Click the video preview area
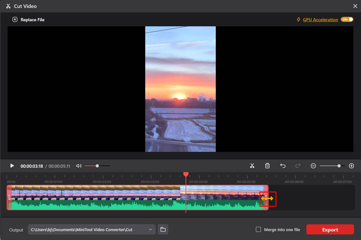The image size is (361, 240). pyautogui.click(x=180, y=89)
